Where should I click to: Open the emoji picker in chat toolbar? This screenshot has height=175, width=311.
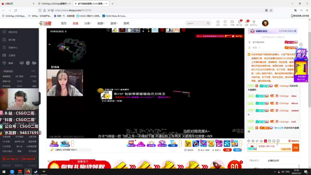point(249,141)
